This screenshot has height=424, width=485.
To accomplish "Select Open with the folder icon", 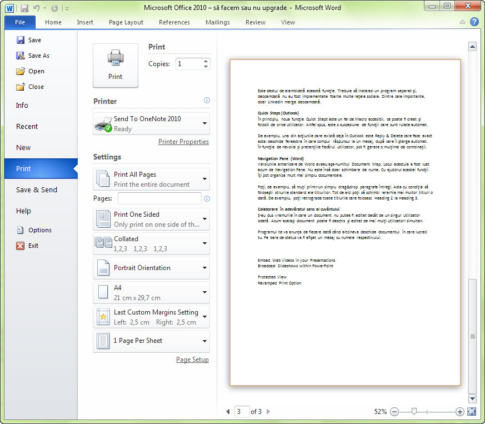I will (x=30, y=71).
